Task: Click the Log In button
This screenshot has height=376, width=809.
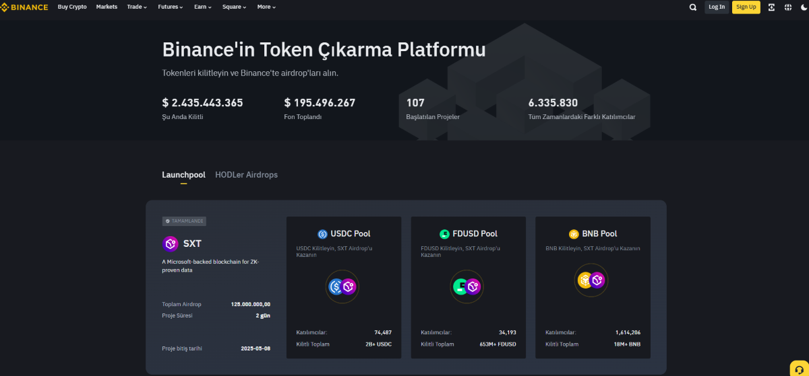Action: [717, 7]
